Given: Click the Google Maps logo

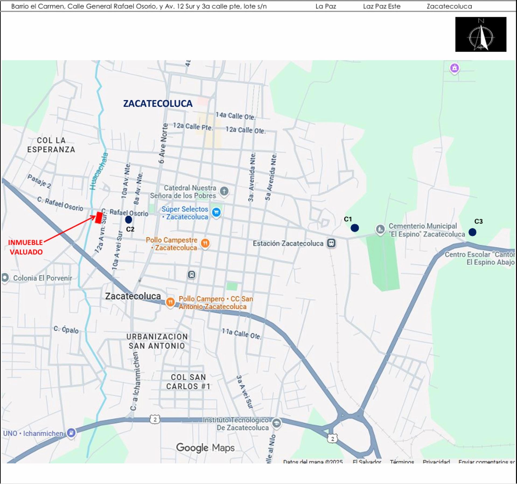Looking at the screenshot, I should click(205, 448).
